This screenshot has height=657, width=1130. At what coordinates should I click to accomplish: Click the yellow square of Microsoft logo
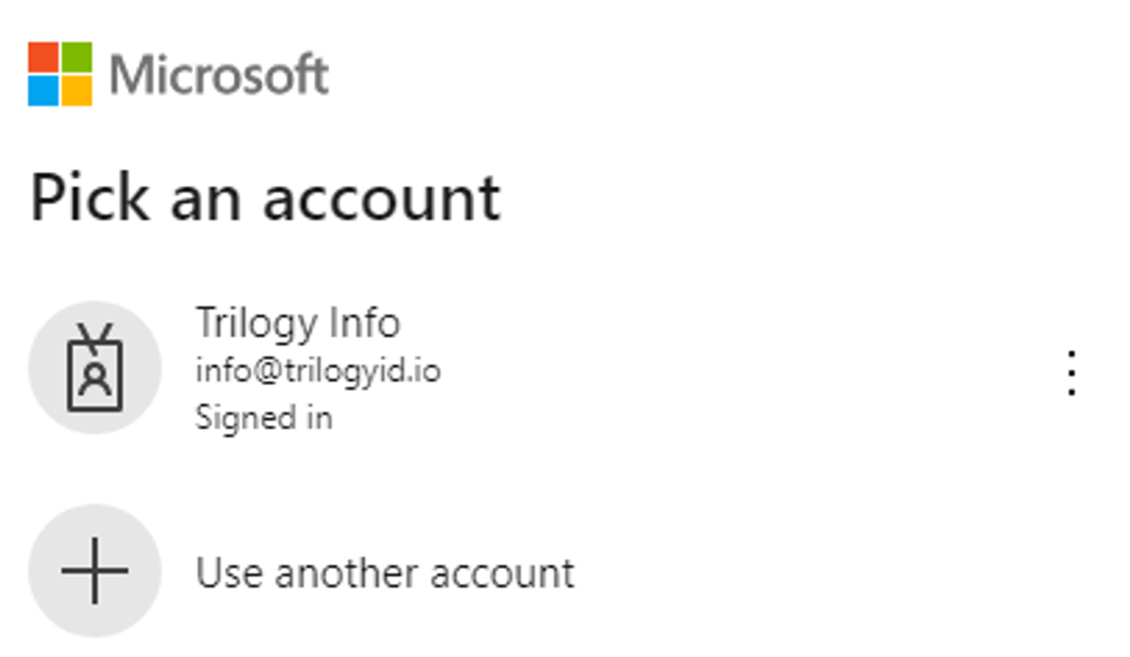point(77,91)
